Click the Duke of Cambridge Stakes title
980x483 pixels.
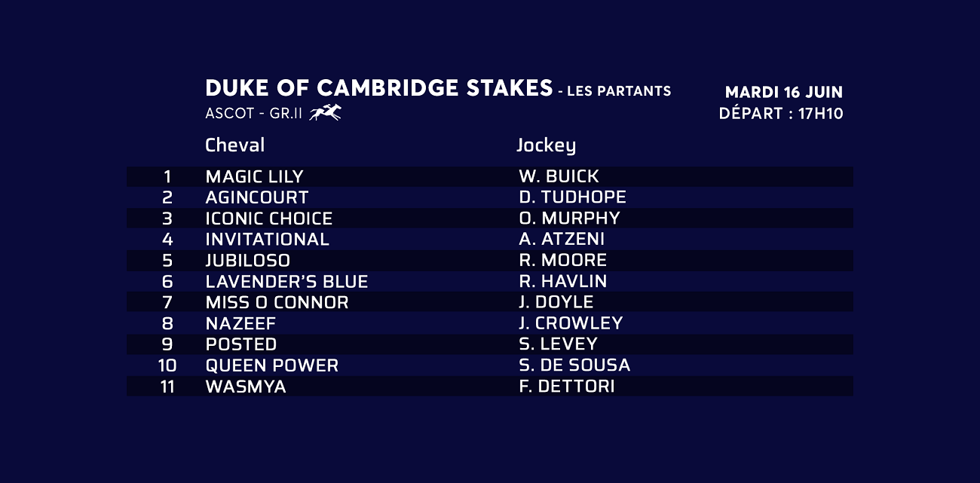point(378,88)
